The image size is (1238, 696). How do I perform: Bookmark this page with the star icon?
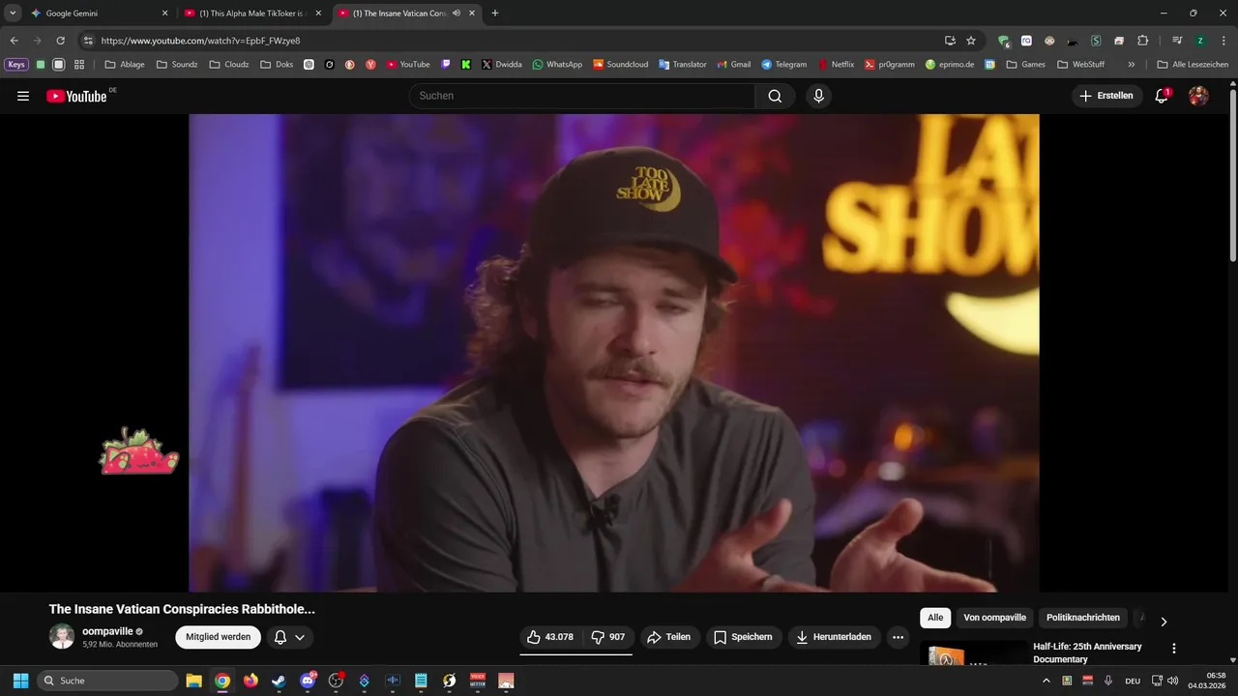click(x=971, y=41)
